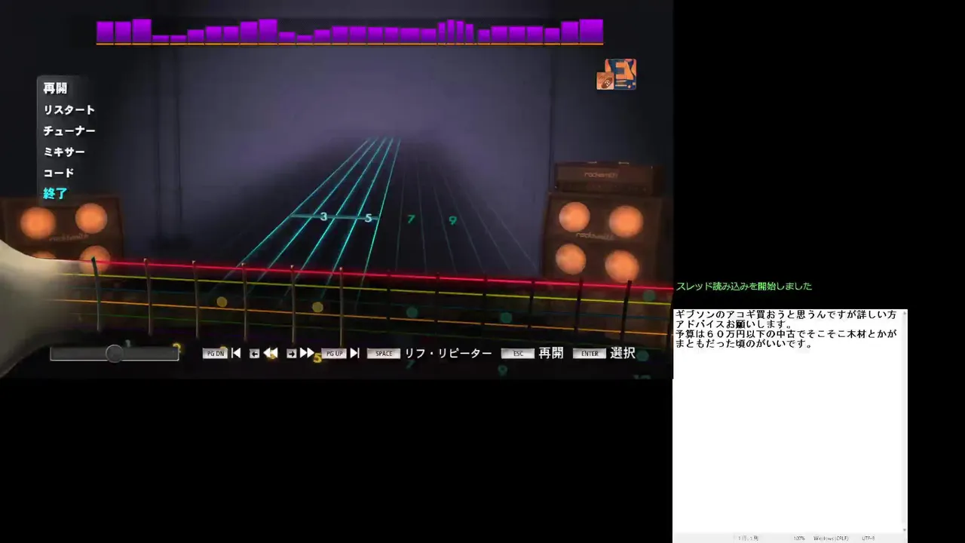Click the text line starting ギブソンのアコギ
Viewport: 965px width, 543px height.
pos(786,314)
